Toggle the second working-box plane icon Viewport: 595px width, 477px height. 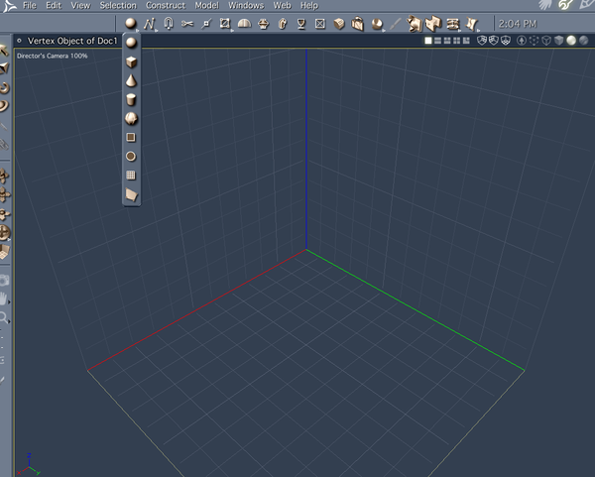pos(493,41)
